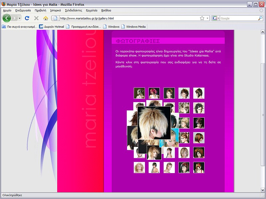The image size is (266, 199).
Task: Click the layered blonde hair photo on dark background
Action: click(154, 153)
